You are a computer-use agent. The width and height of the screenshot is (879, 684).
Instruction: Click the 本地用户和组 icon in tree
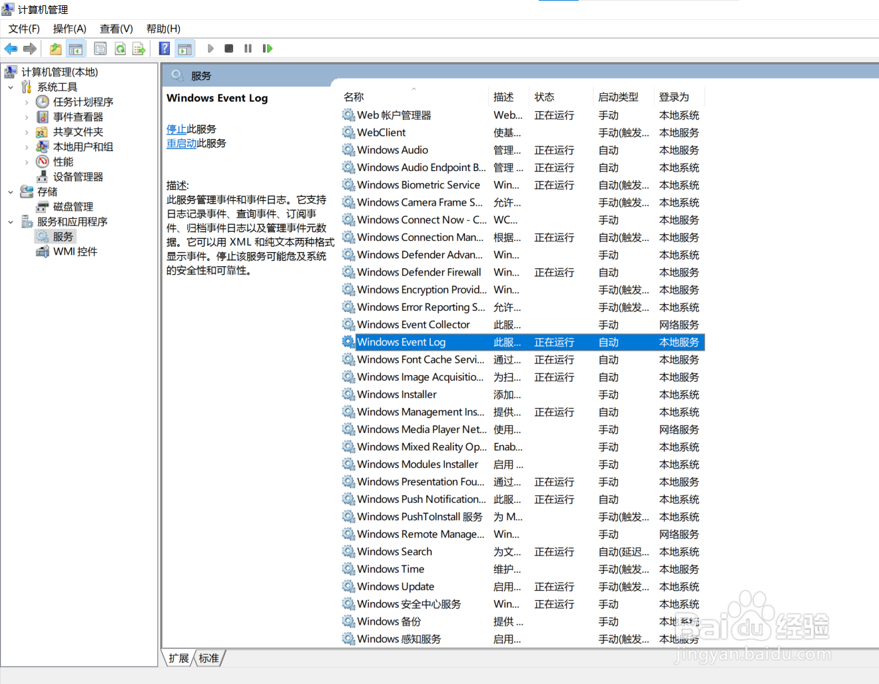tap(43, 147)
